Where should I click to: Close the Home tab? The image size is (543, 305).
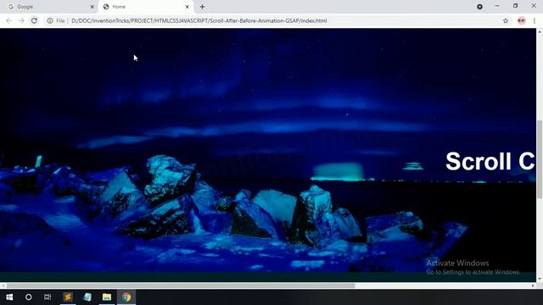click(187, 7)
